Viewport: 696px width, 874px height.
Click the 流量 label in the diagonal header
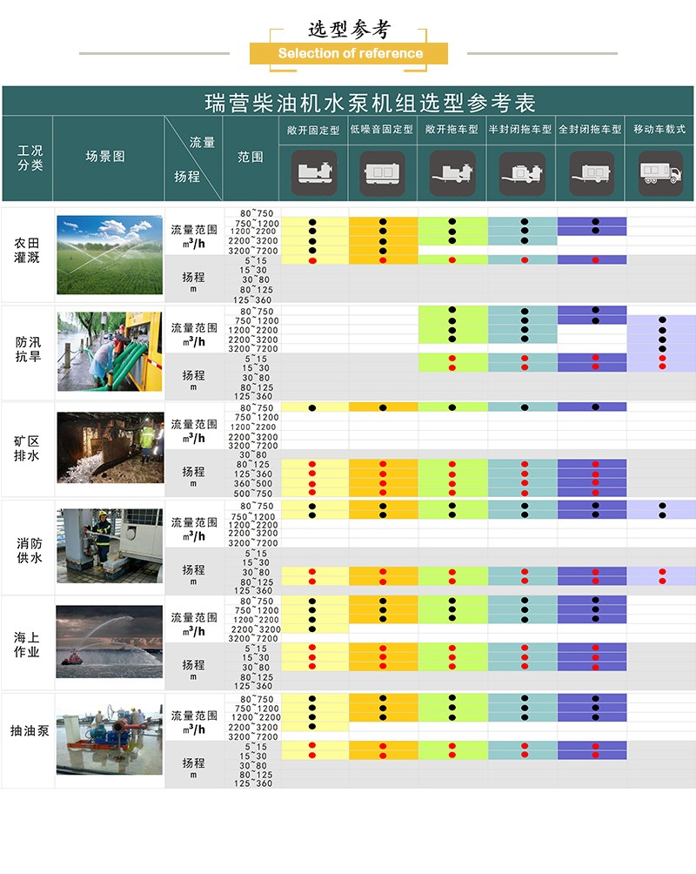[203, 143]
